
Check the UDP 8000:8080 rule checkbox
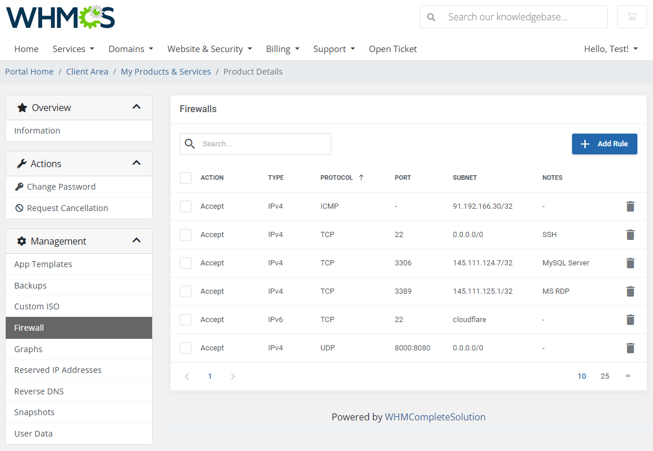tap(186, 348)
